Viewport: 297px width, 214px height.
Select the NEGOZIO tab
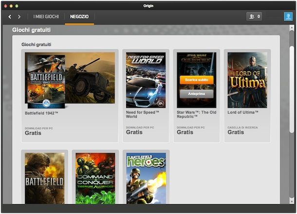(x=79, y=17)
